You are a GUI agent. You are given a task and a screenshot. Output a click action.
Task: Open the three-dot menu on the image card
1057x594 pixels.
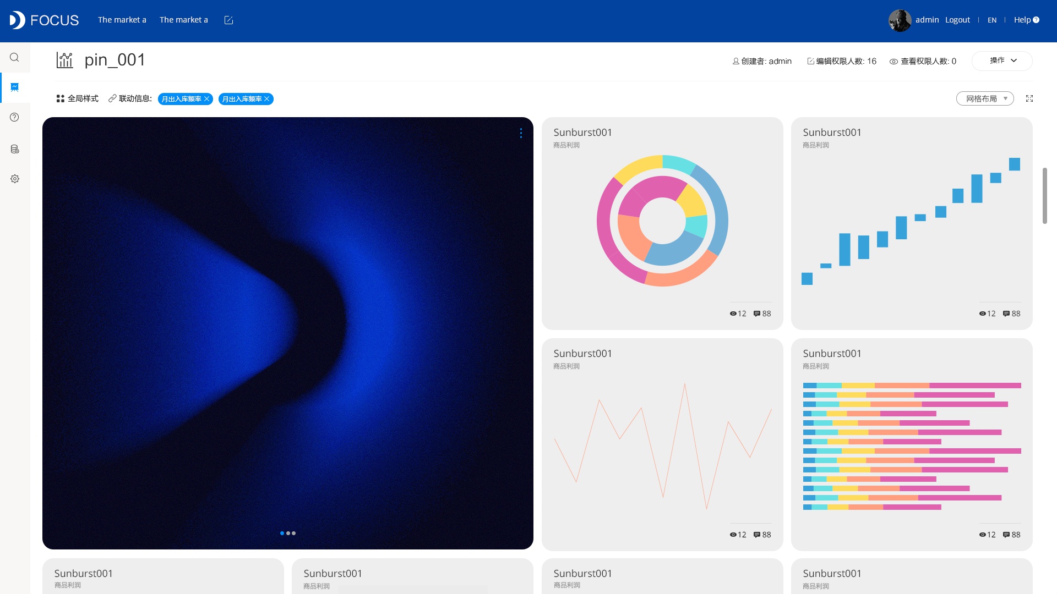[521, 133]
